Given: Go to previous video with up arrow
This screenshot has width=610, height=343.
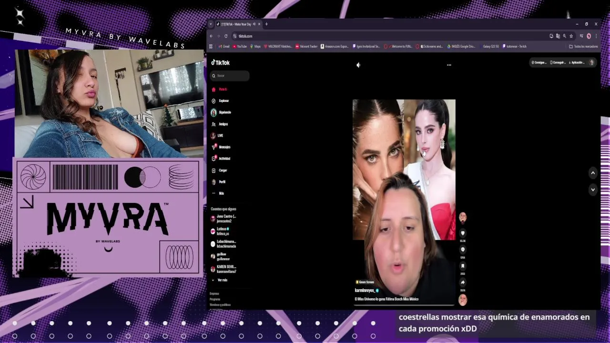Looking at the screenshot, I should pyautogui.click(x=593, y=173).
